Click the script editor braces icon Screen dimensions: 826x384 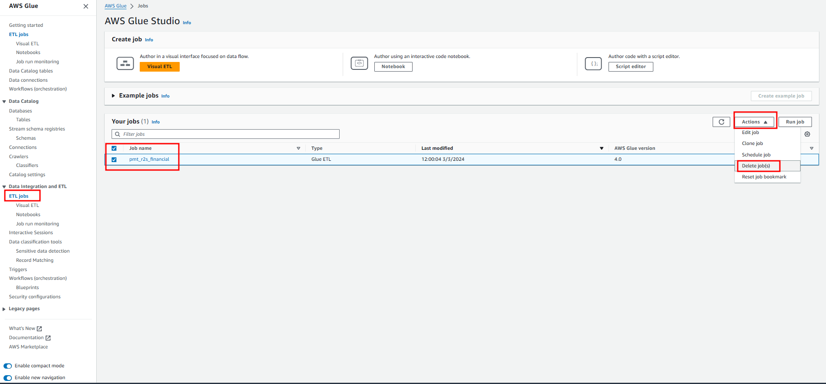(x=594, y=63)
